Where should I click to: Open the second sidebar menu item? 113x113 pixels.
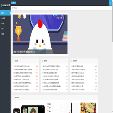[x=5, y=18]
